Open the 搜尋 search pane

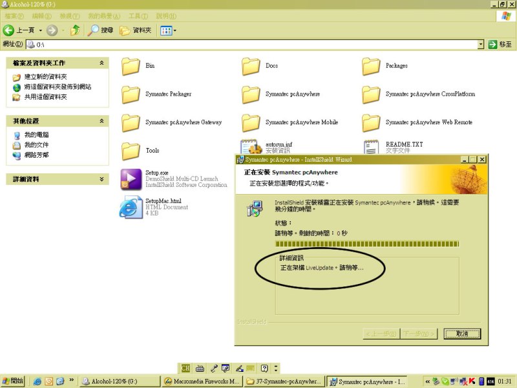(x=100, y=30)
